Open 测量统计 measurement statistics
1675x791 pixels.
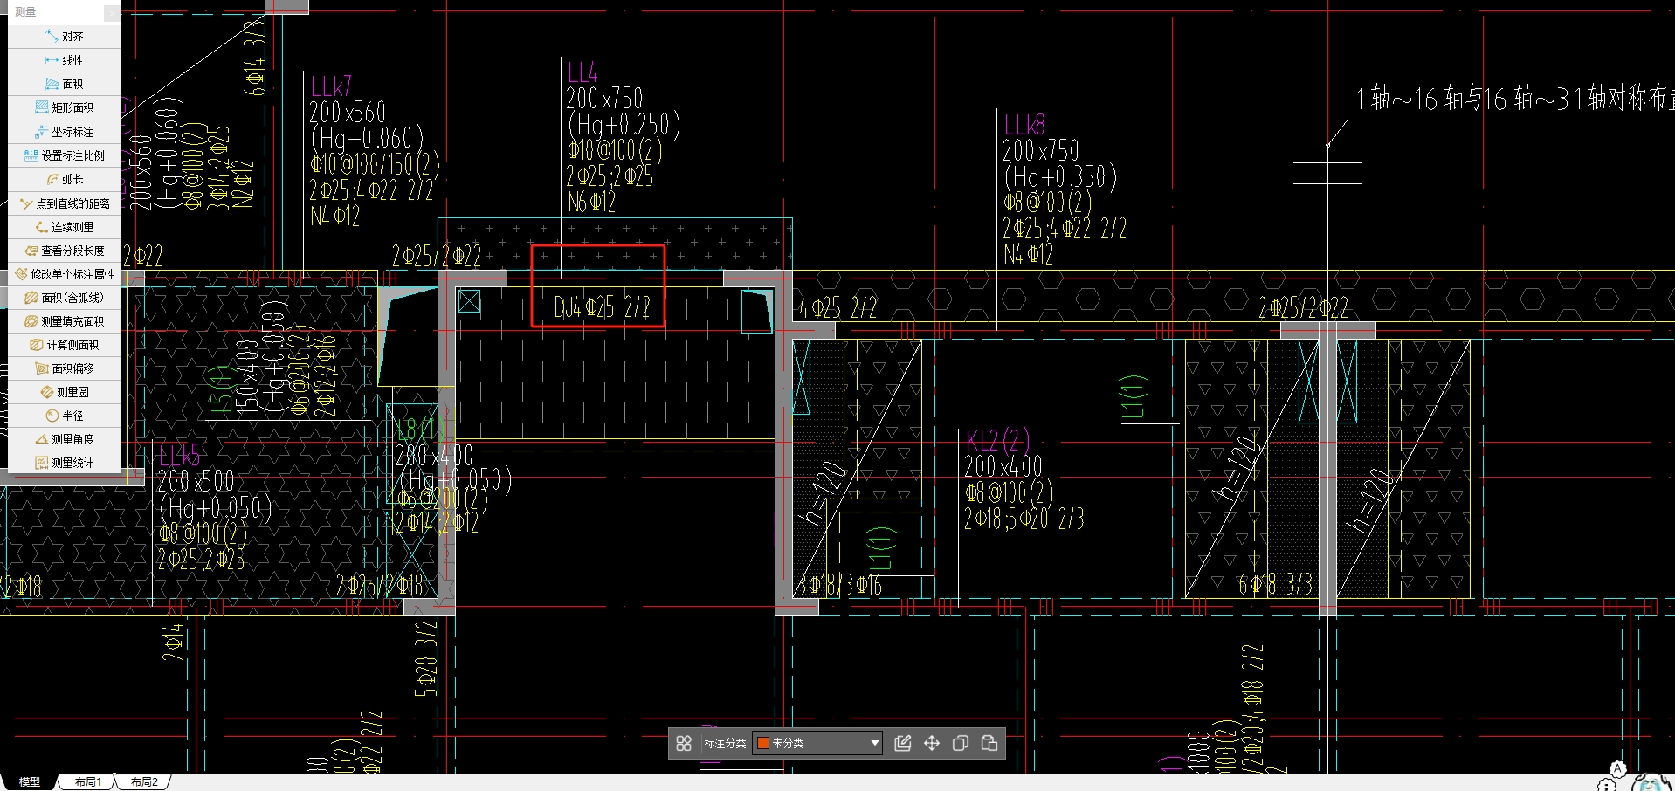coord(65,463)
